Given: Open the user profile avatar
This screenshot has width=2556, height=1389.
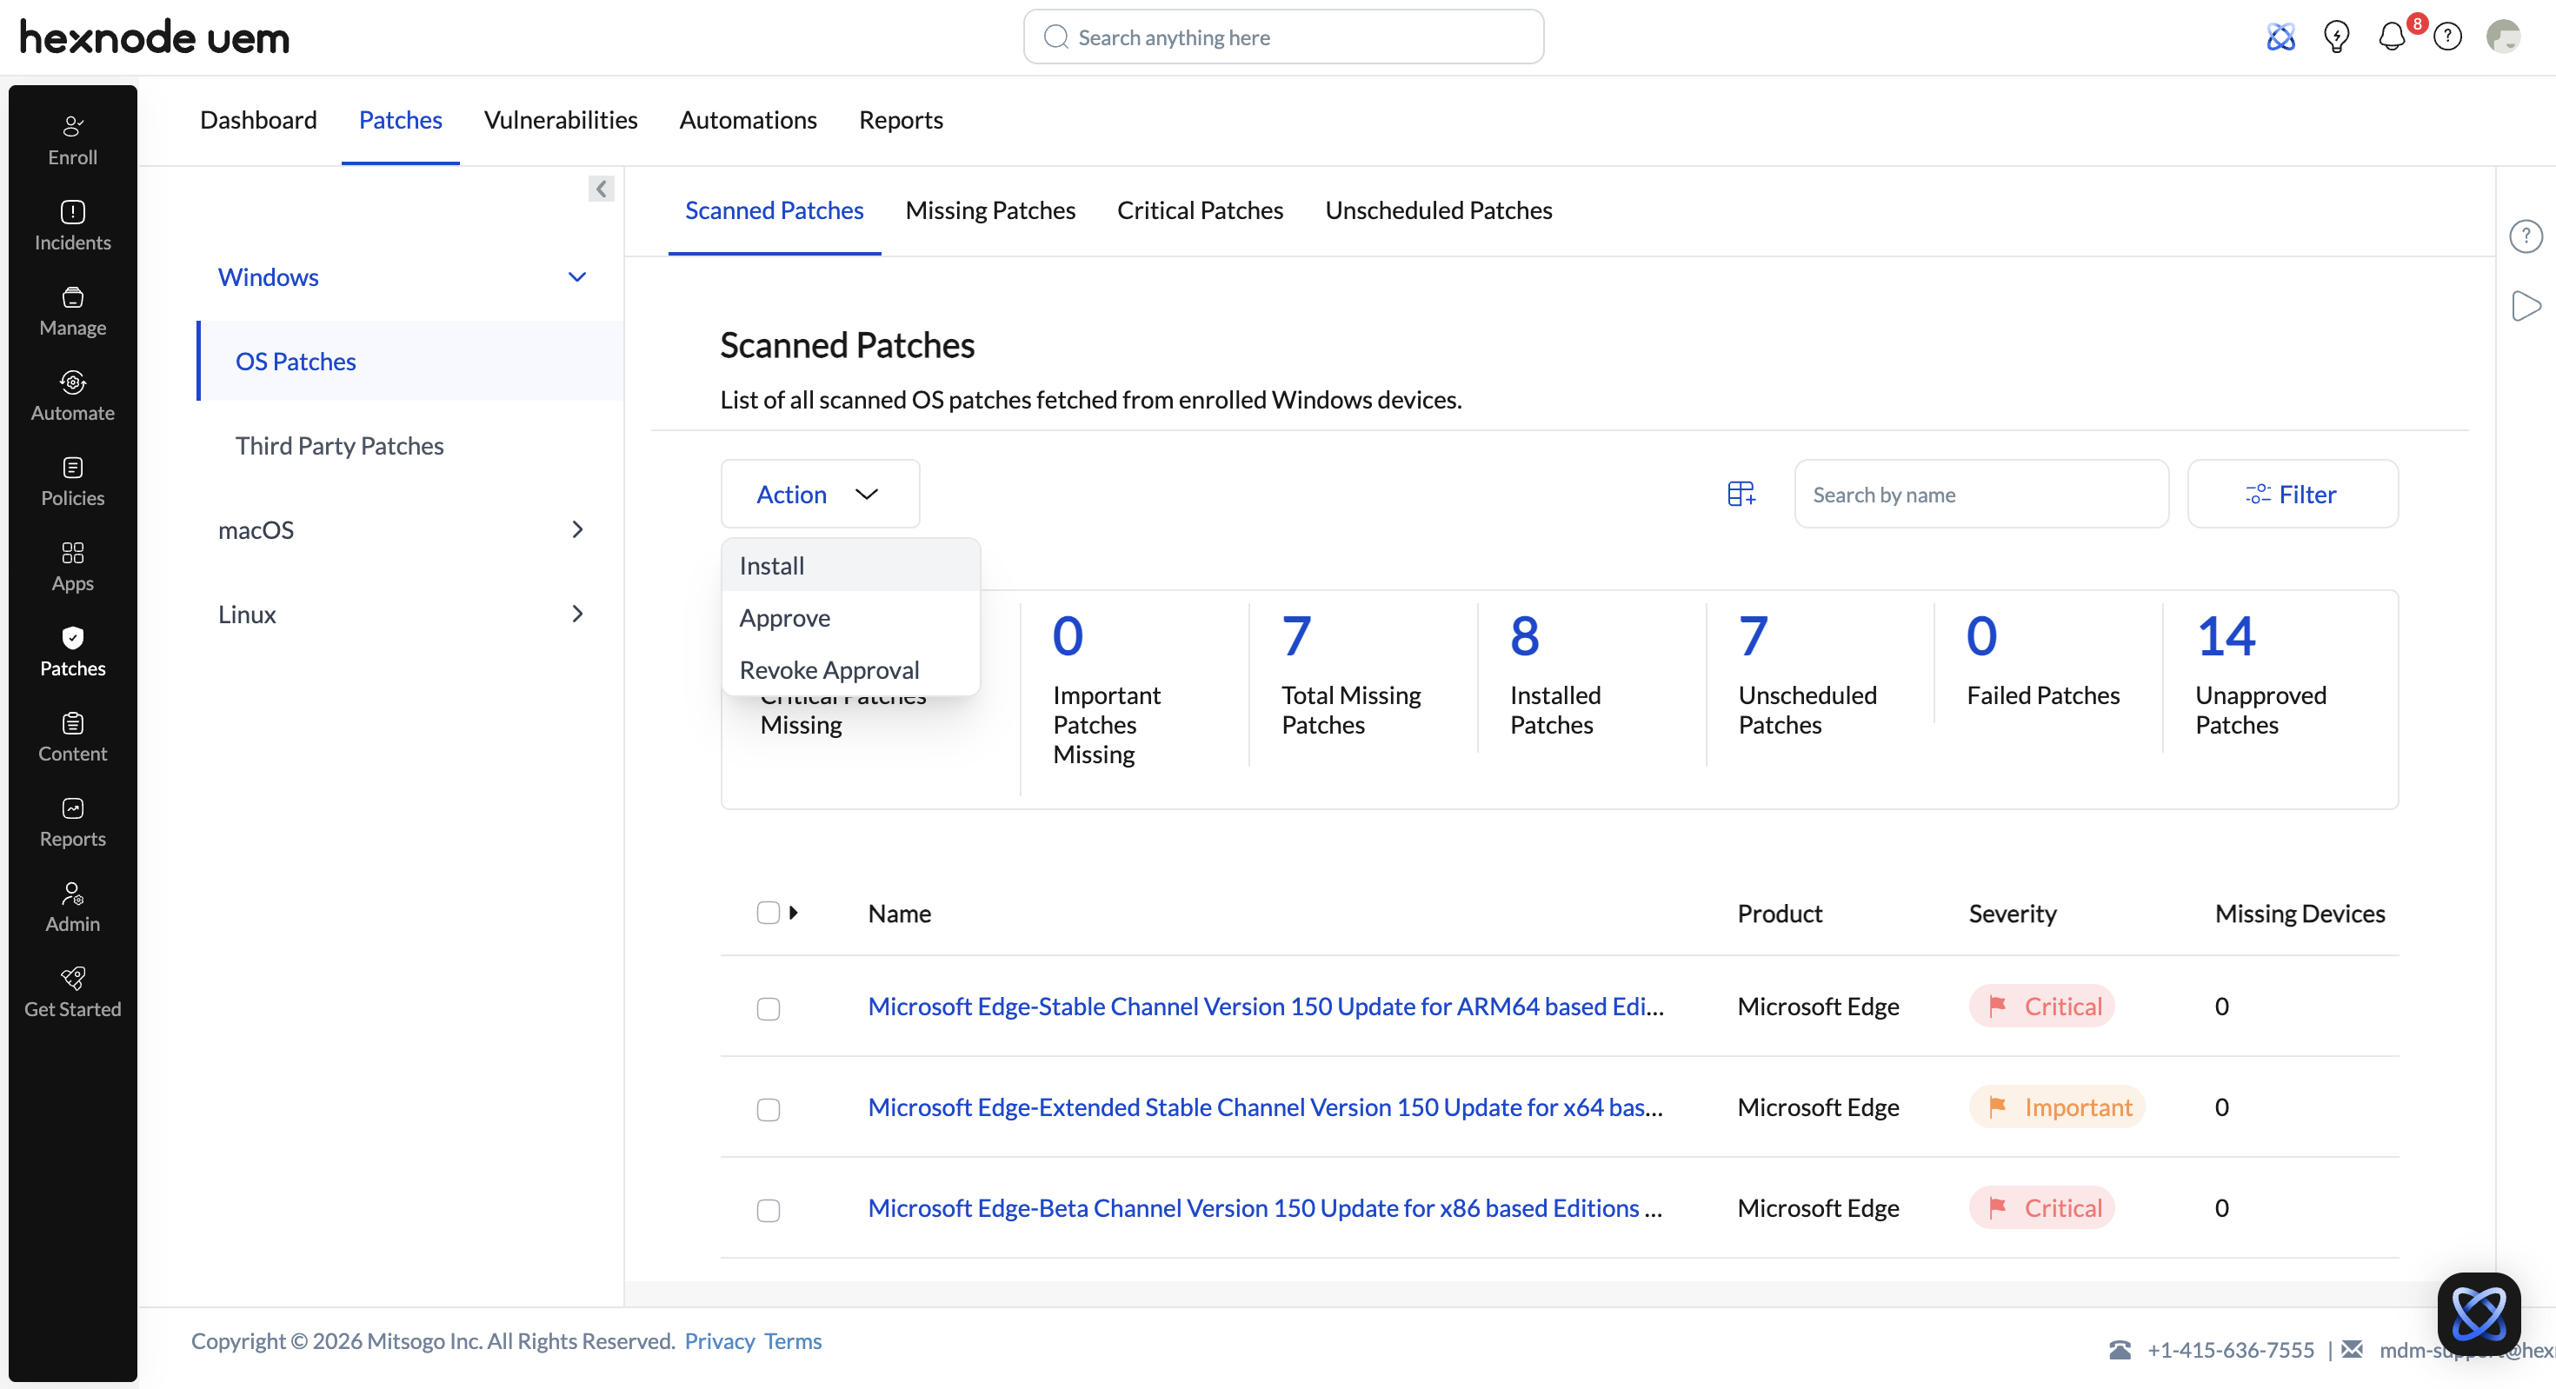Looking at the screenshot, I should (x=2504, y=37).
